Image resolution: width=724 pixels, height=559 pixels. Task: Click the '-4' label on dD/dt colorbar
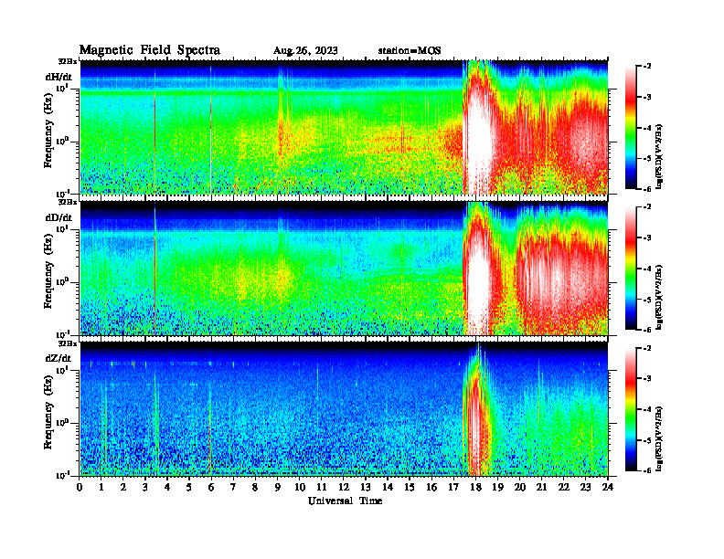[645, 269]
